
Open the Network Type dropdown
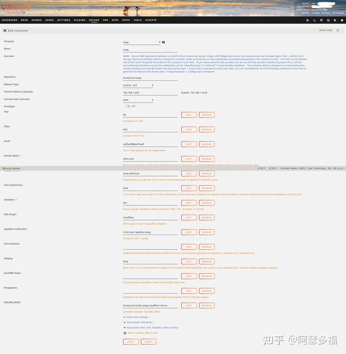[138, 85]
